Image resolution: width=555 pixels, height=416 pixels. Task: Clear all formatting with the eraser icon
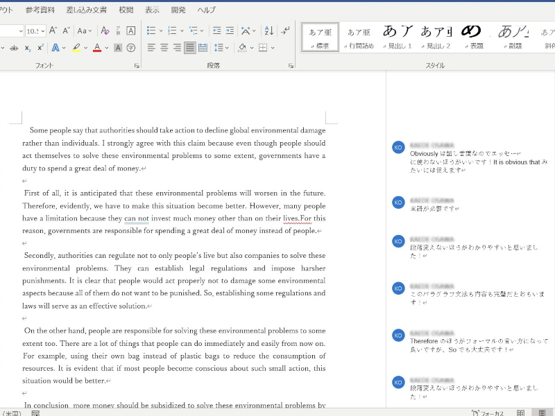105,31
